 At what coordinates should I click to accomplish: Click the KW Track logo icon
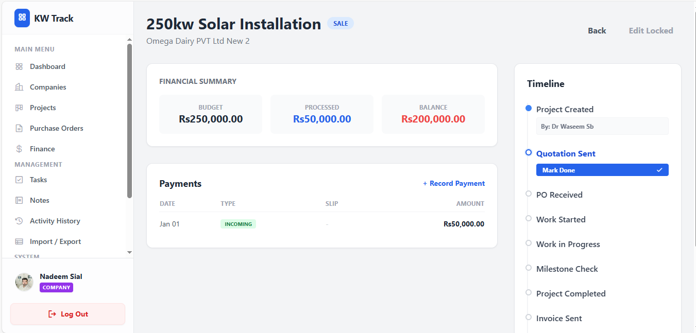tap(22, 18)
